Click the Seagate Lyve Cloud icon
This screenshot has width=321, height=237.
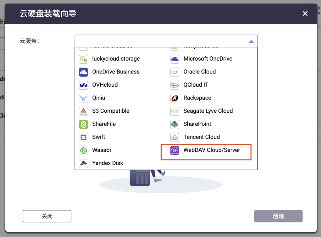pos(175,111)
